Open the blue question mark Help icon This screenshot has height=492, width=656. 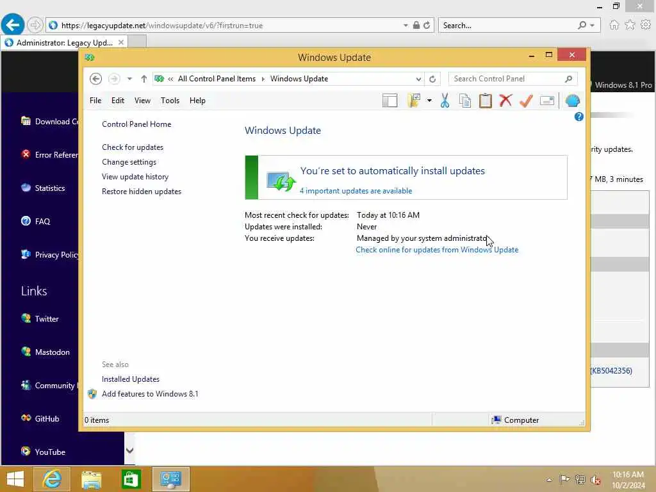tap(578, 117)
